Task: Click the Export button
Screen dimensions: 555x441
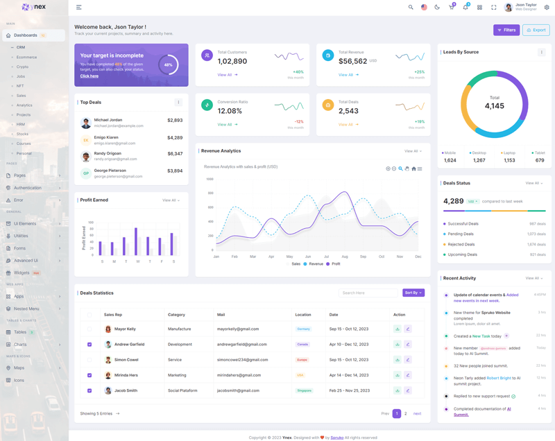Action: pos(536,30)
